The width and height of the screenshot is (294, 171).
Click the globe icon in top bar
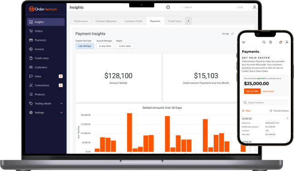[168, 7]
